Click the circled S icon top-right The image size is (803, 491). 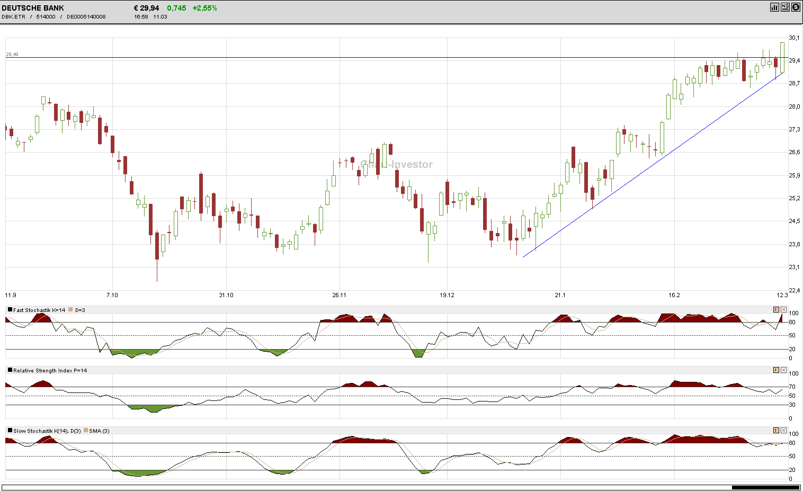click(795, 7)
